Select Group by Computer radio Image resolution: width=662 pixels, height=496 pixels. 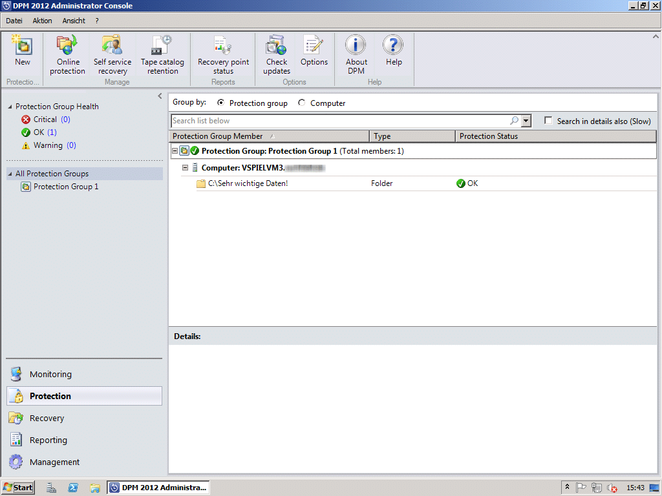coord(301,103)
